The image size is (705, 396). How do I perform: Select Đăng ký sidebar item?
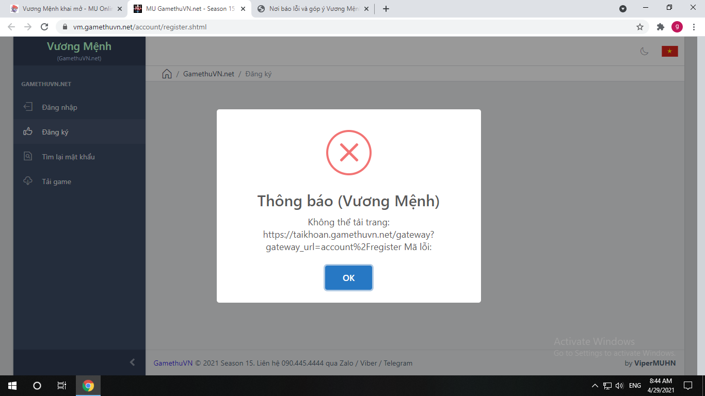55,132
